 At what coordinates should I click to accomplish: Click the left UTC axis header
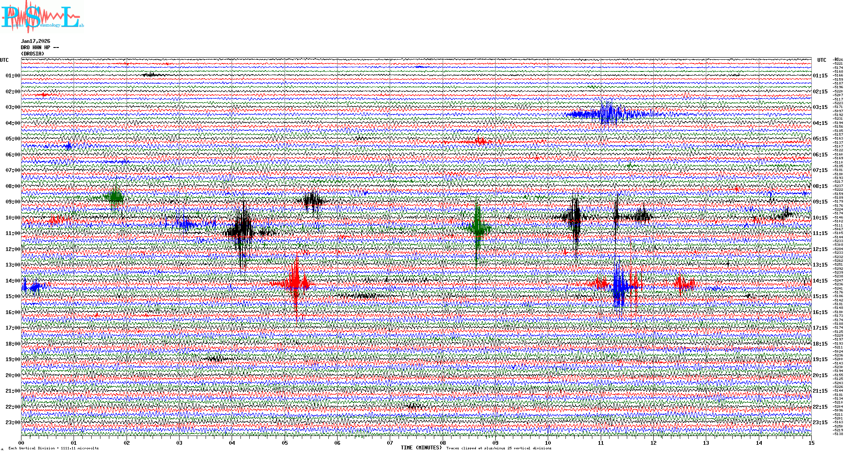coord(4,60)
